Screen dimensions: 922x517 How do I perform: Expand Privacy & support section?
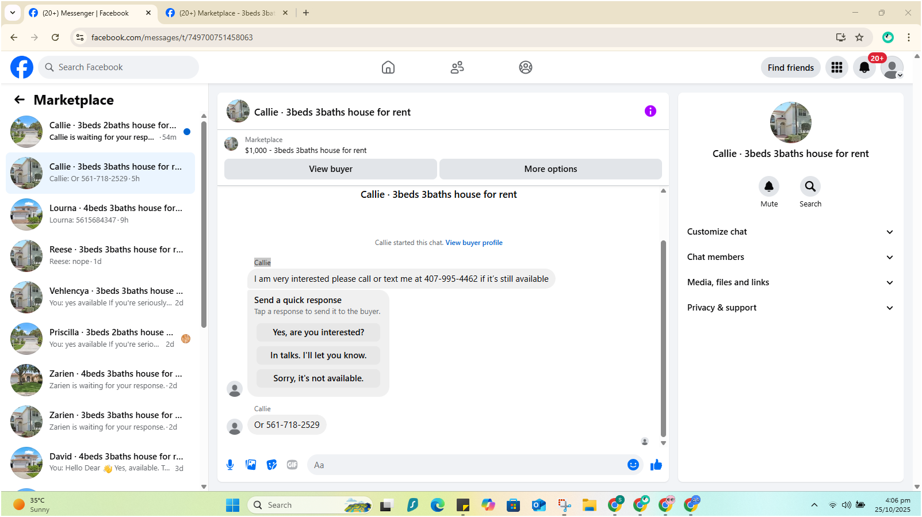click(x=791, y=308)
